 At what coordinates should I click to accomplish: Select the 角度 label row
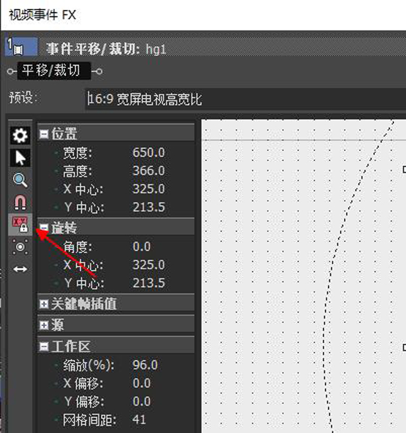coord(77,246)
